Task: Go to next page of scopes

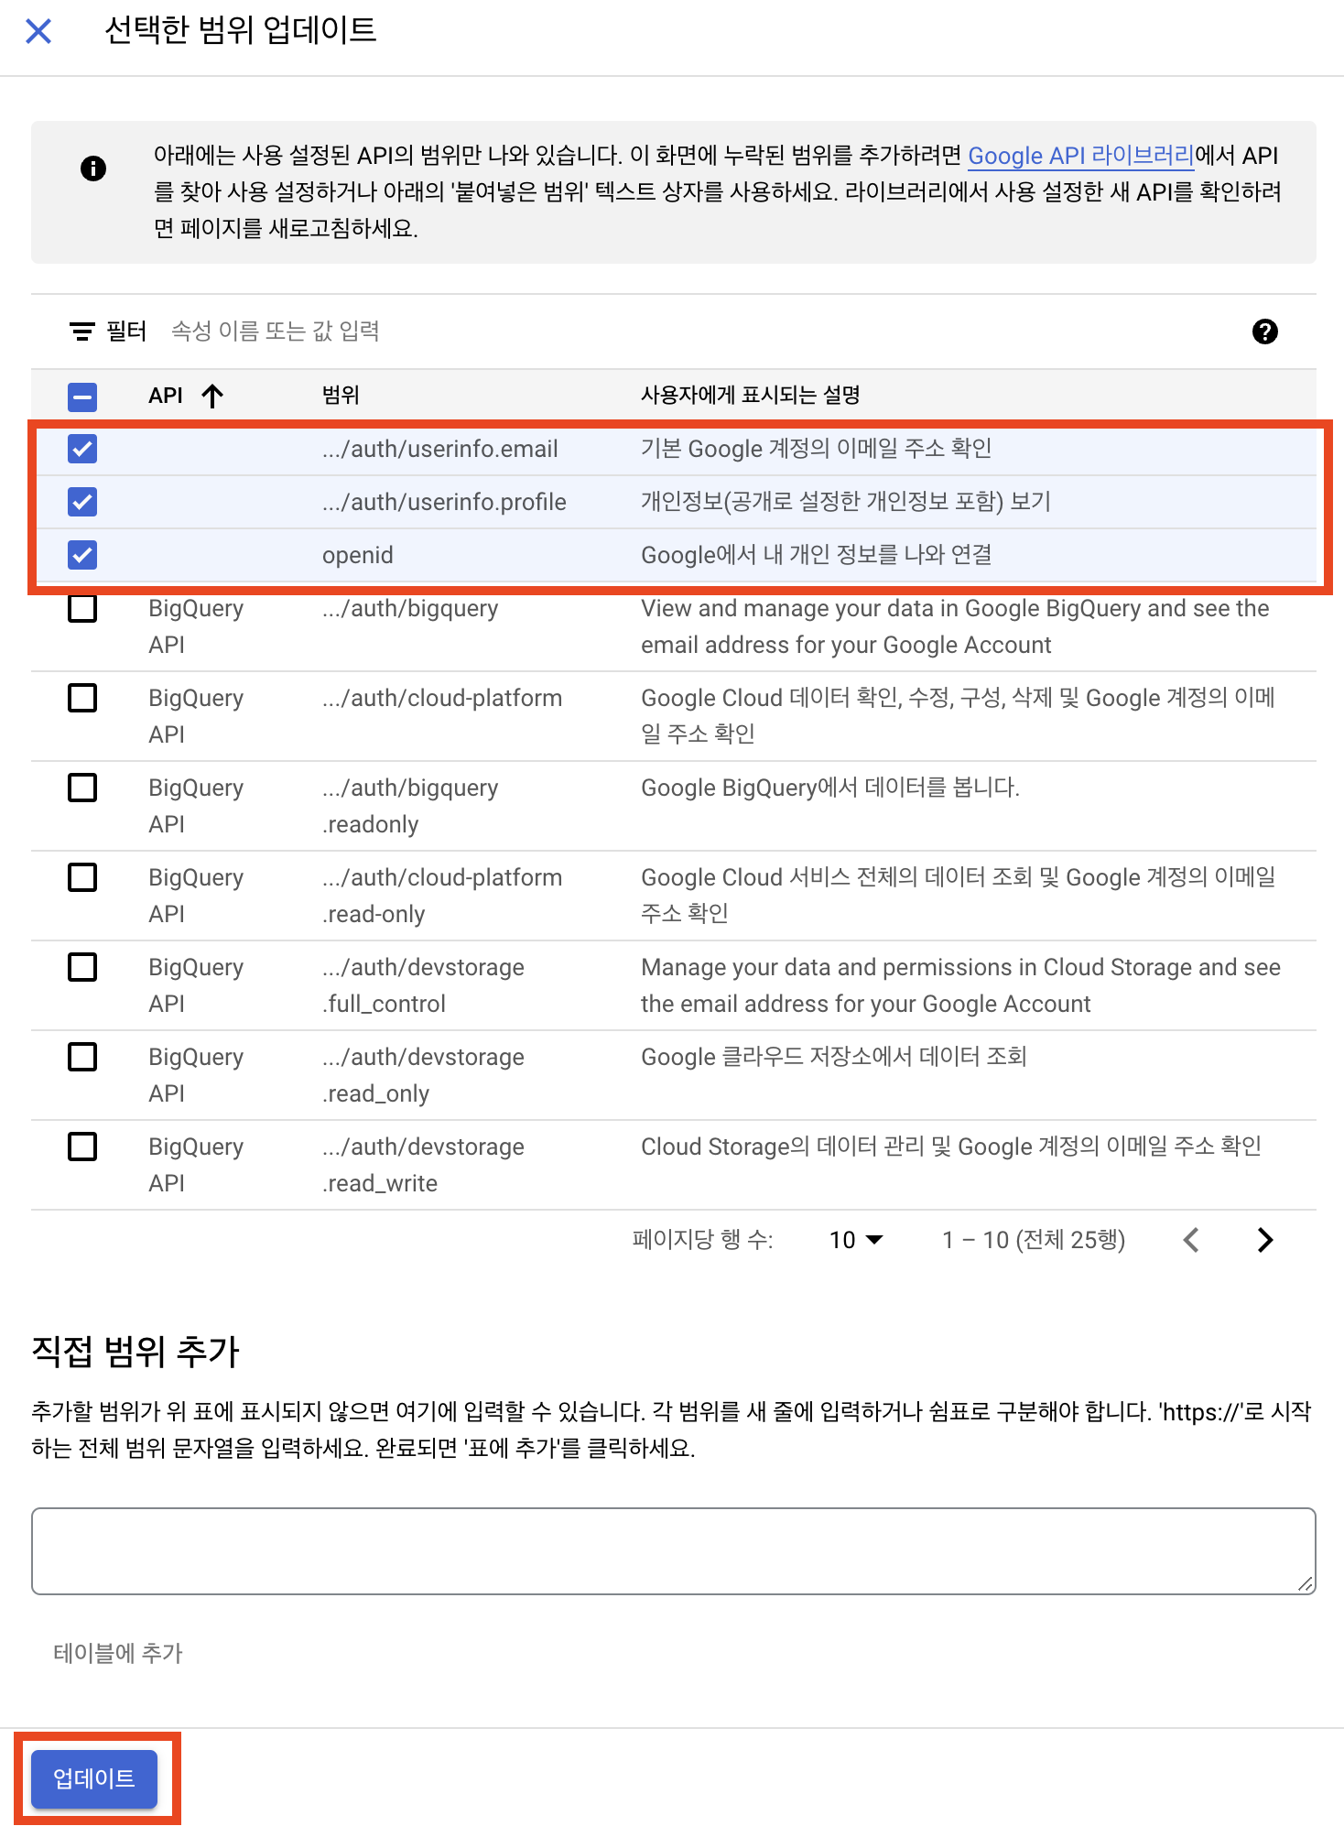Action: click(x=1264, y=1240)
